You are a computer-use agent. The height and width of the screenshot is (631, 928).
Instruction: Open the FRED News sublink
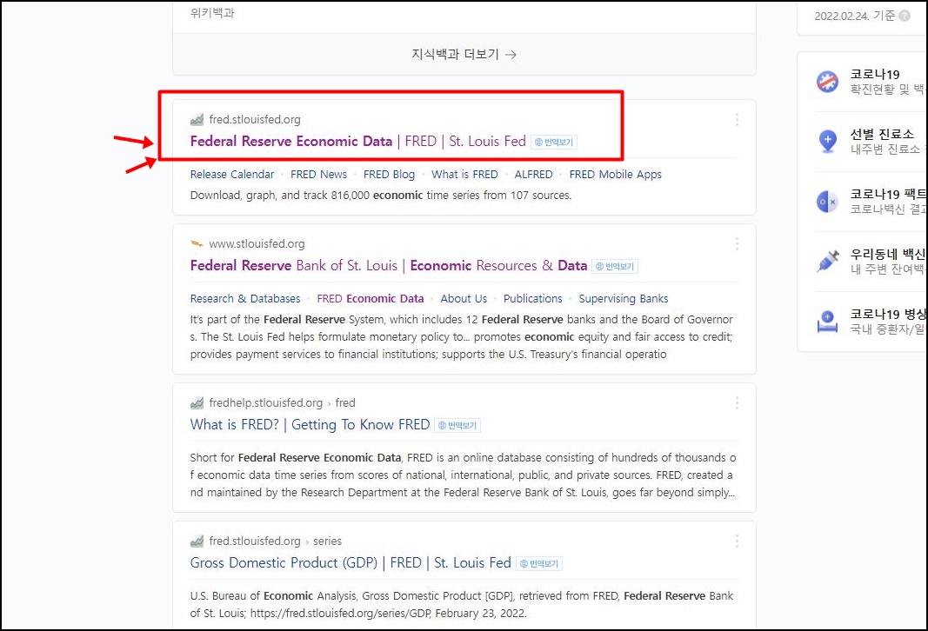tap(318, 175)
